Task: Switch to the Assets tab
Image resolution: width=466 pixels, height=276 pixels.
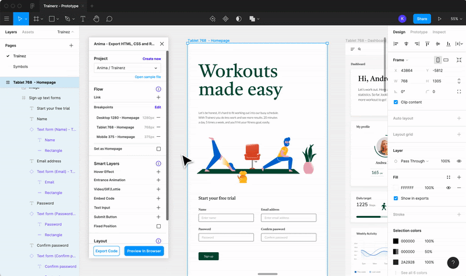Action: click(28, 32)
